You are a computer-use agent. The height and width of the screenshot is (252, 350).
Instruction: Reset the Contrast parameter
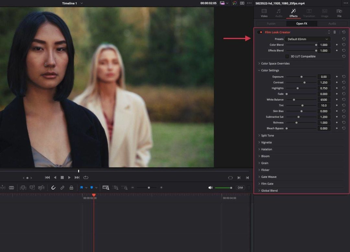tap(344, 82)
